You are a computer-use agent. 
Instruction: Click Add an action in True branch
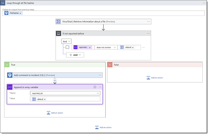(55, 113)
